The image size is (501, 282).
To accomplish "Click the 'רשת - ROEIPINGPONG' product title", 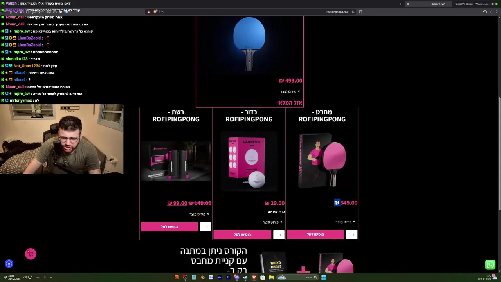I will pos(176,116).
